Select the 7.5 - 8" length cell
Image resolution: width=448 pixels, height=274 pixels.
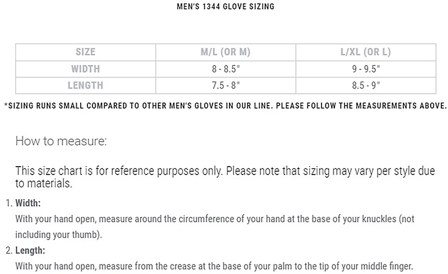[x=226, y=86]
